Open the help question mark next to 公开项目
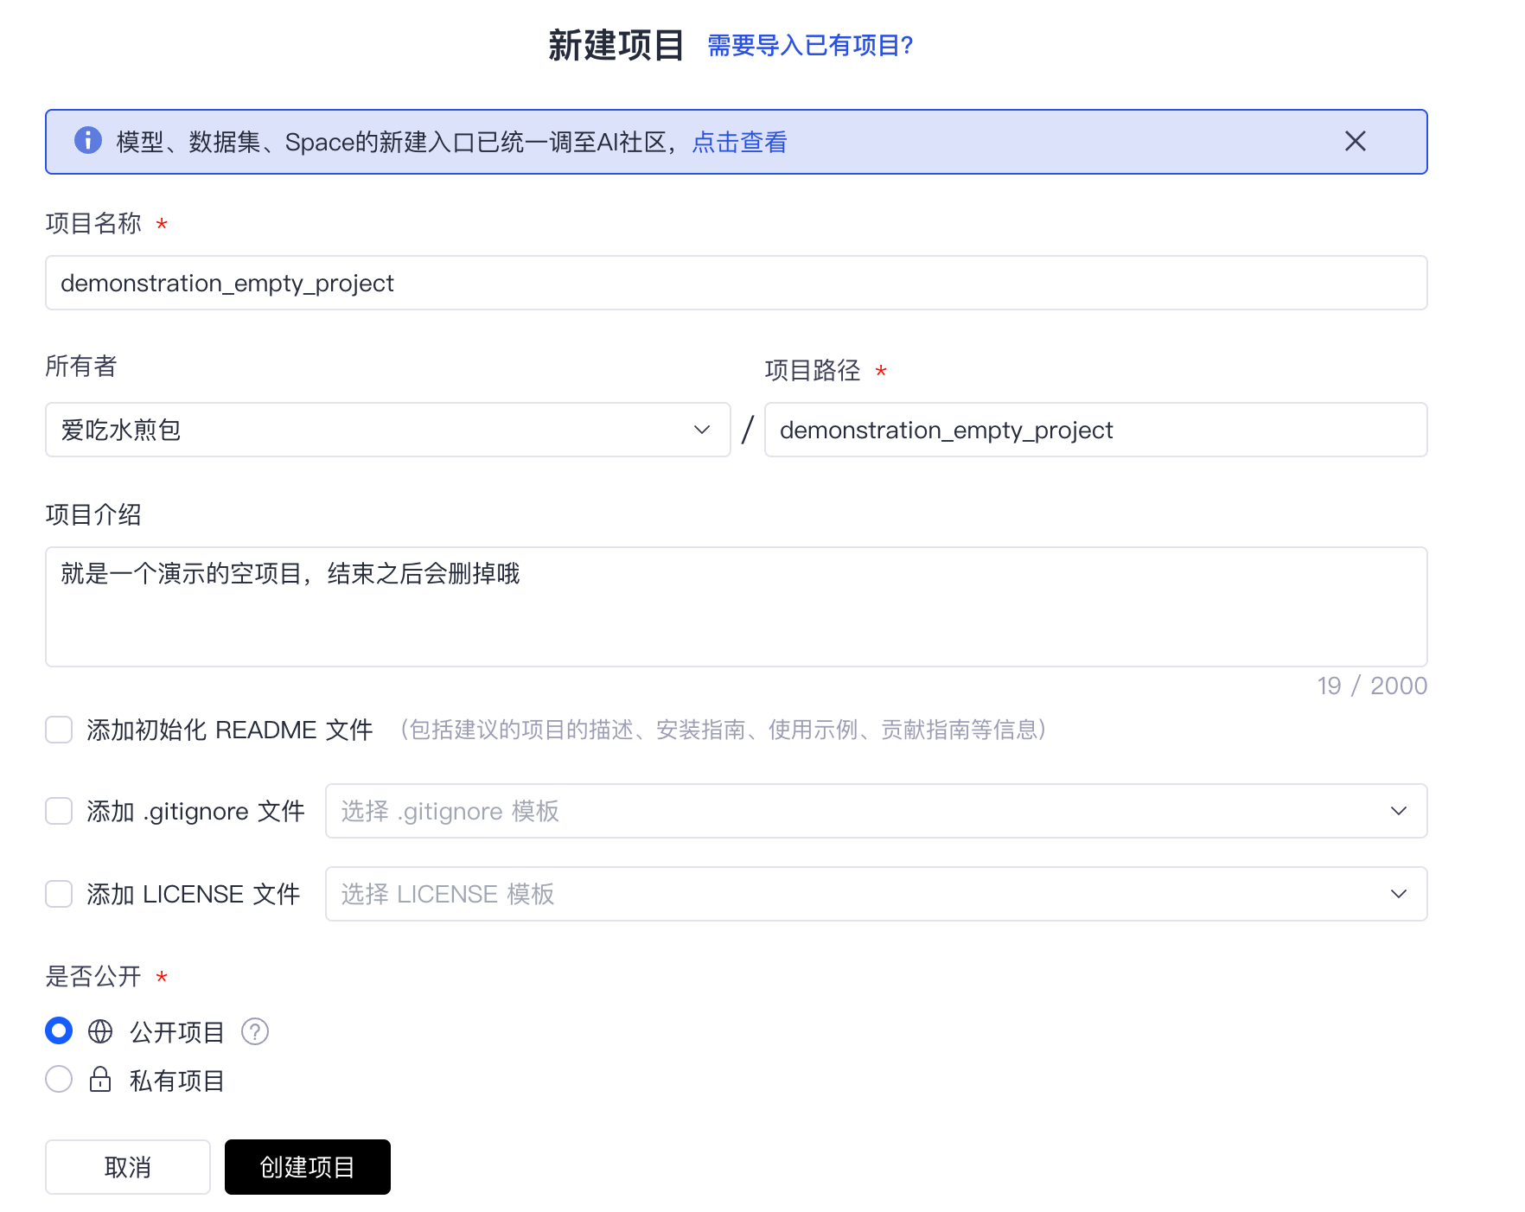This screenshot has width=1525, height=1212. click(254, 1030)
